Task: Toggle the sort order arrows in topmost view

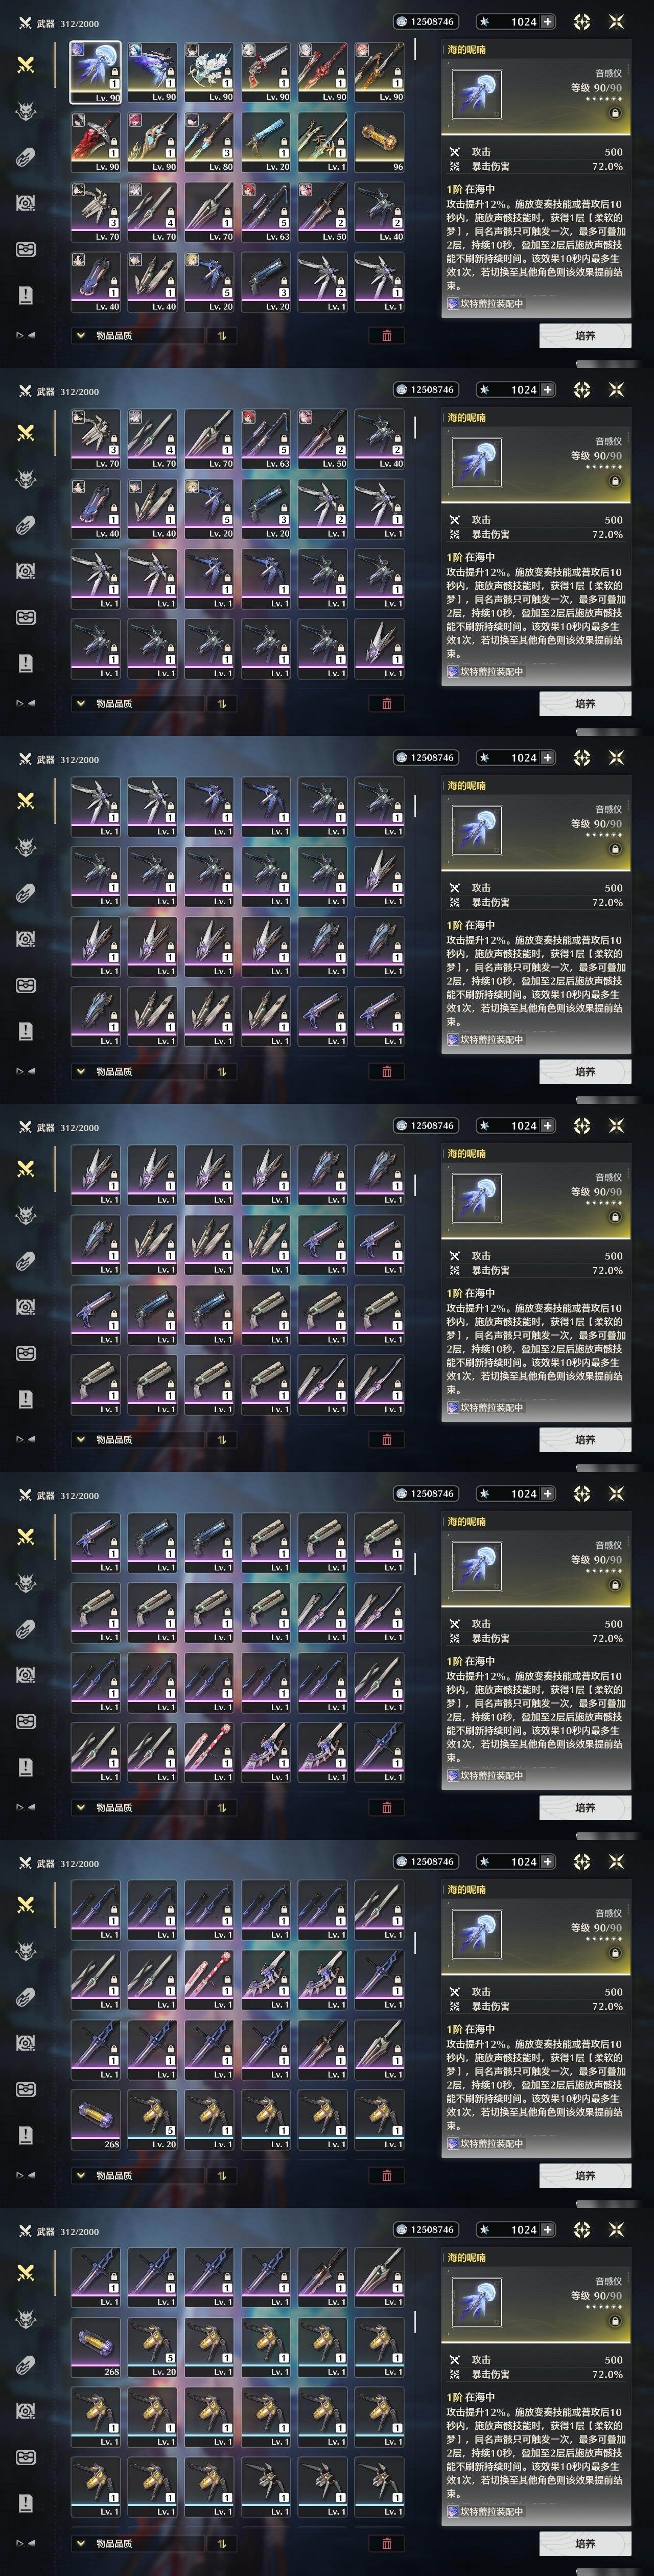Action: [221, 336]
